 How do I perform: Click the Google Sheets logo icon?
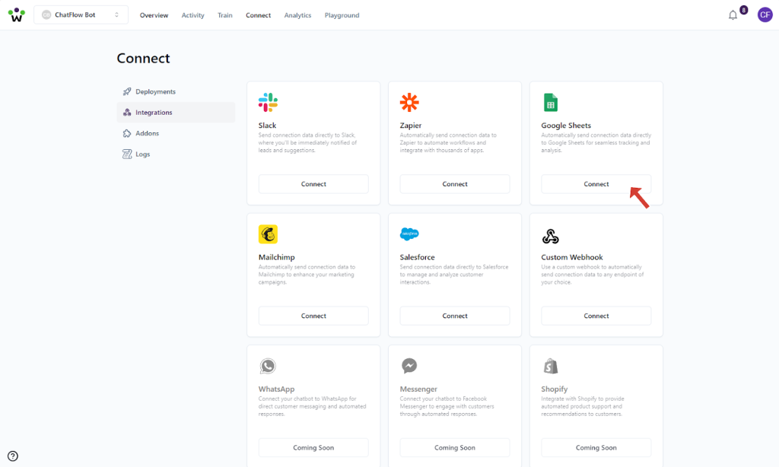(551, 103)
